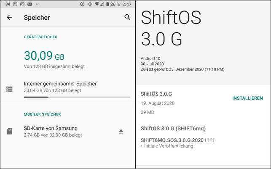Tap the GERÄTESPEICHER section header
271x169 pixels.
[40, 37]
